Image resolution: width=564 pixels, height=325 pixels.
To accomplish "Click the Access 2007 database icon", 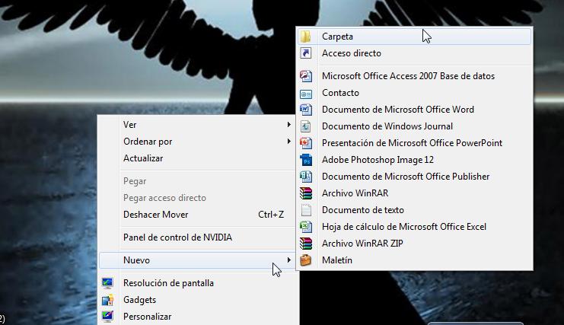I will (x=306, y=76).
